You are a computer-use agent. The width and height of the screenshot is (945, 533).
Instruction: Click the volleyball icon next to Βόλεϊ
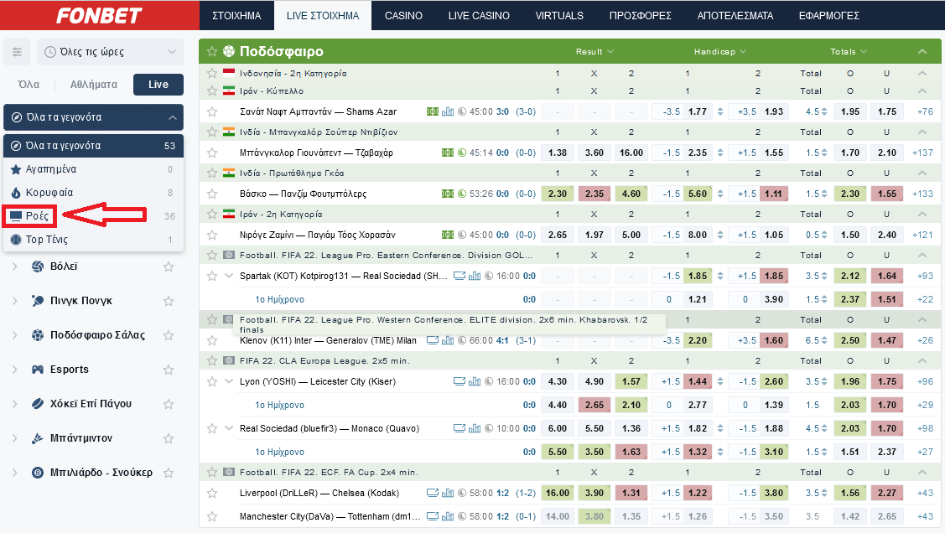click(38, 266)
